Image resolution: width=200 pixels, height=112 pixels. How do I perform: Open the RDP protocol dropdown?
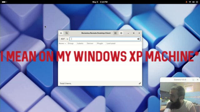(64, 39)
